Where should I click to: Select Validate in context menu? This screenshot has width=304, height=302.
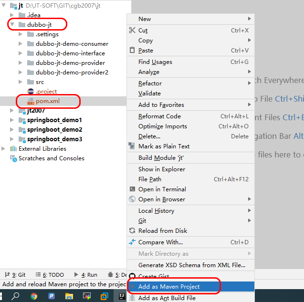190,94
